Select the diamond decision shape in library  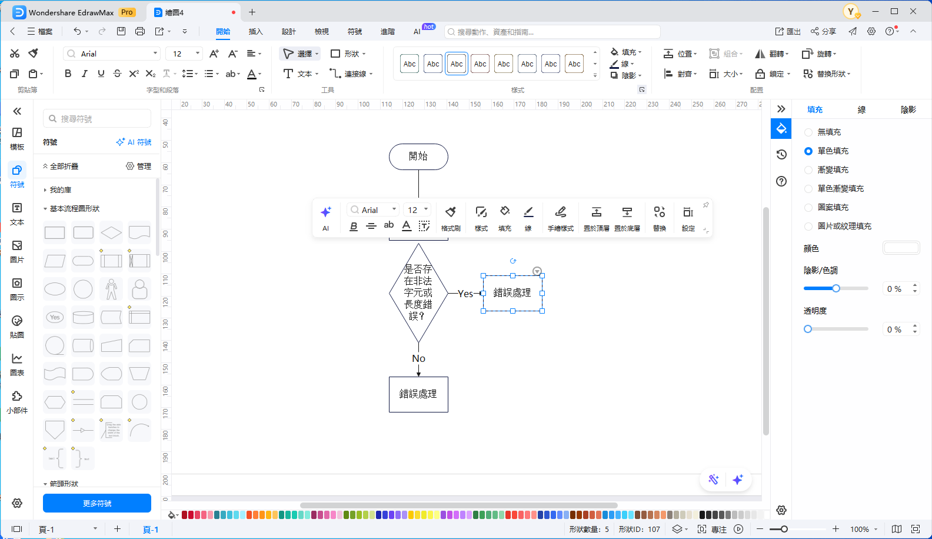click(111, 232)
